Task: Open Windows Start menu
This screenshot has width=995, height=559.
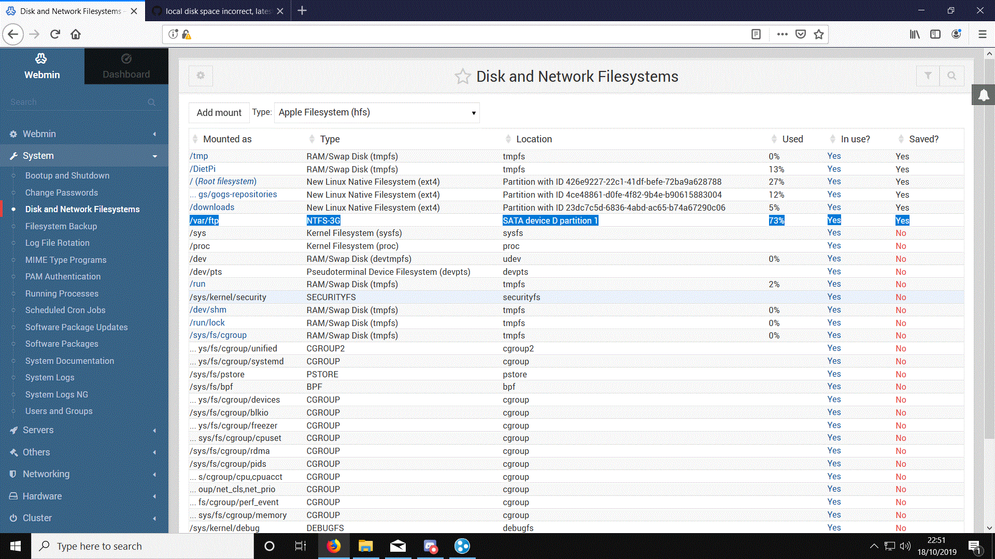Action: (x=16, y=546)
